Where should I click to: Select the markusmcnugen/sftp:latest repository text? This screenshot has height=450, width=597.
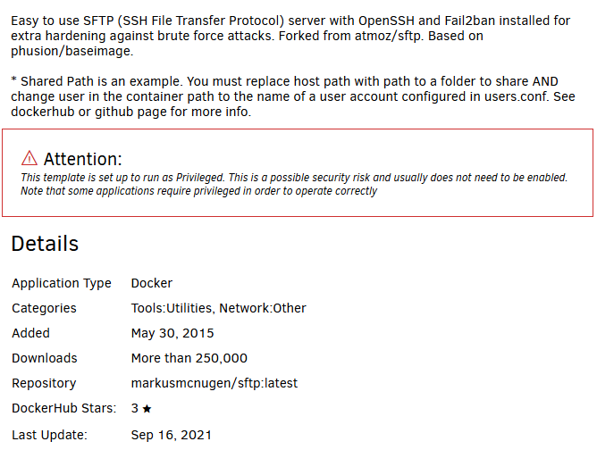tap(214, 383)
